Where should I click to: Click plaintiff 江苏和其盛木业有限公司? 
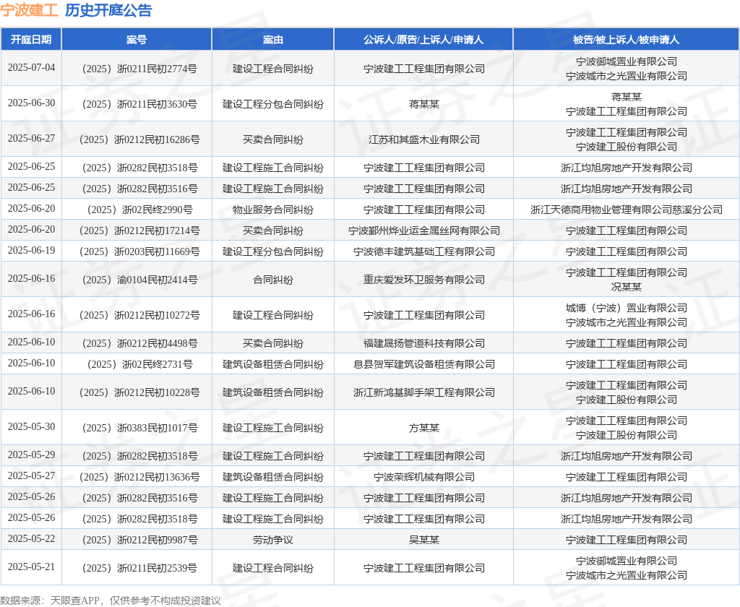[423, 139]
